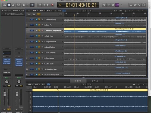Click the Saturation plug-in slot
This screenshot has height=113, width=151.
click(x=7, y=61)
